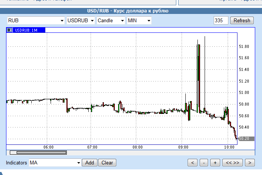Click the 08:00 time axis label
This screenshot has height=175, width=262.
[x=138, y=147]
